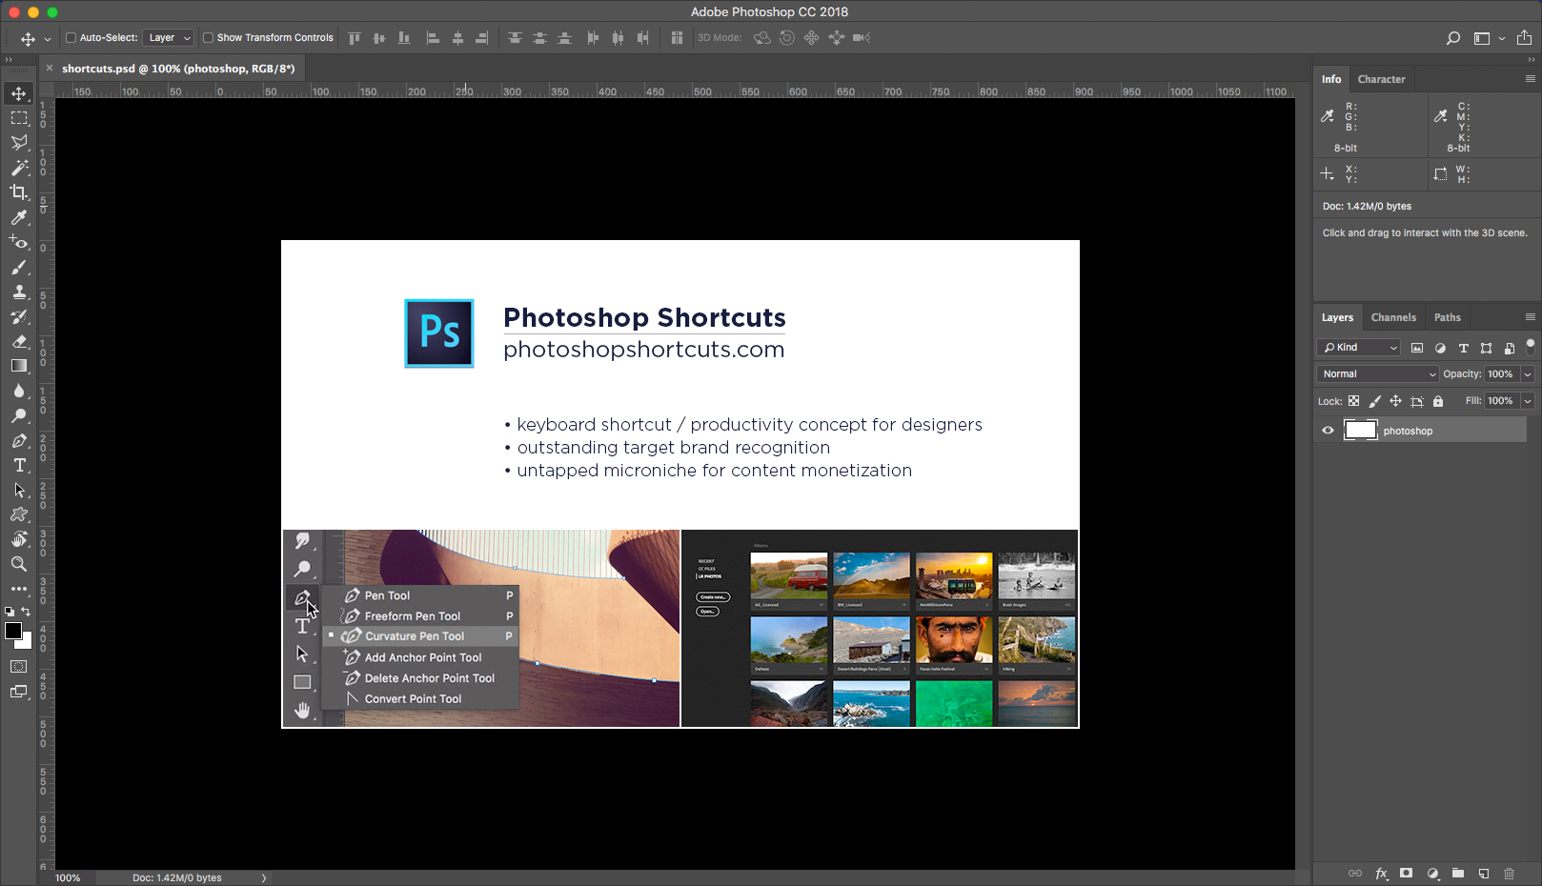1542x886 pixels.
Task: Switch to the Channels tab
Action: pos(1394,317)
